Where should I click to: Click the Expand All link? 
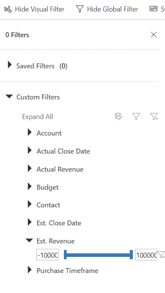pos(38,117)
